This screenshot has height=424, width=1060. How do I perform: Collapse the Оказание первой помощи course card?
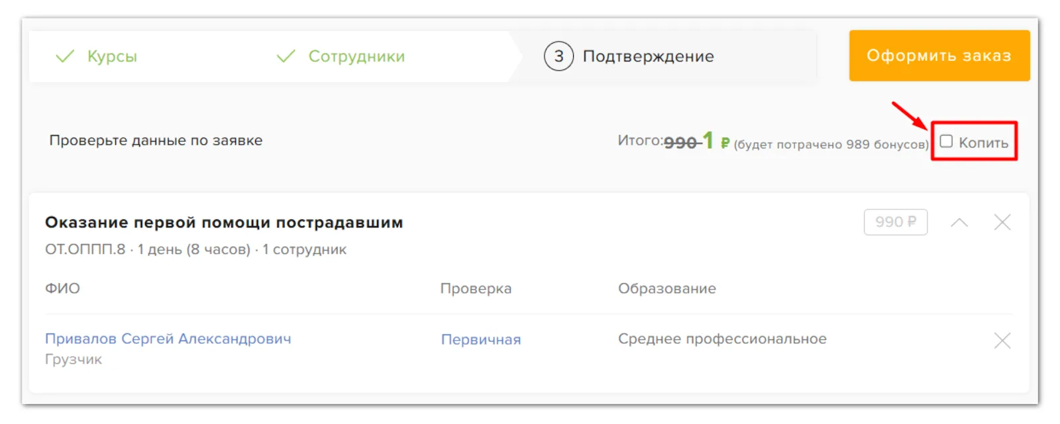point(959,222)
